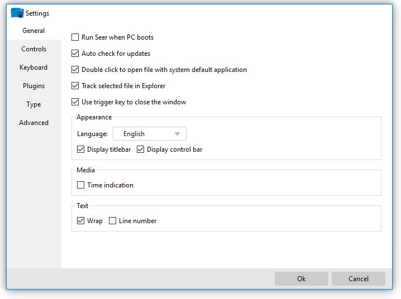
Task: Open the Language dropdown showing English
Action: pos(150,133)
